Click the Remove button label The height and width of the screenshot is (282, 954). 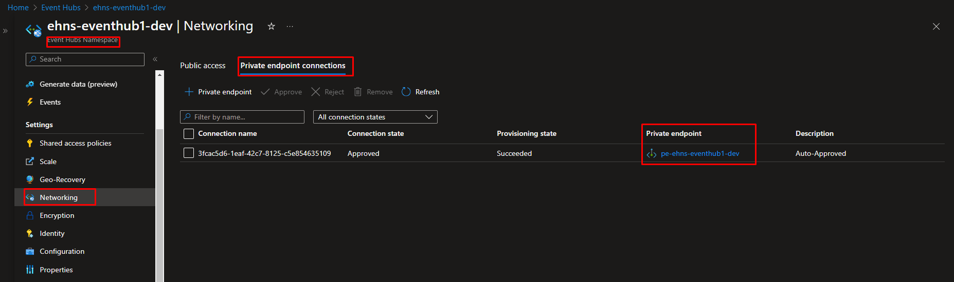(380, 92)
